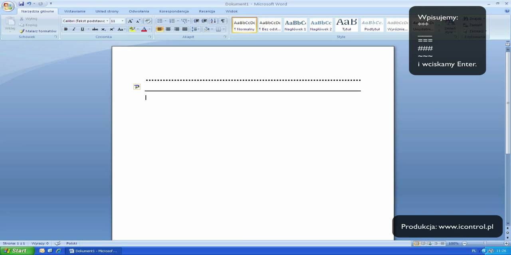
Task: Open the Czcionka font dialog launcher
Action: [150, 37]
